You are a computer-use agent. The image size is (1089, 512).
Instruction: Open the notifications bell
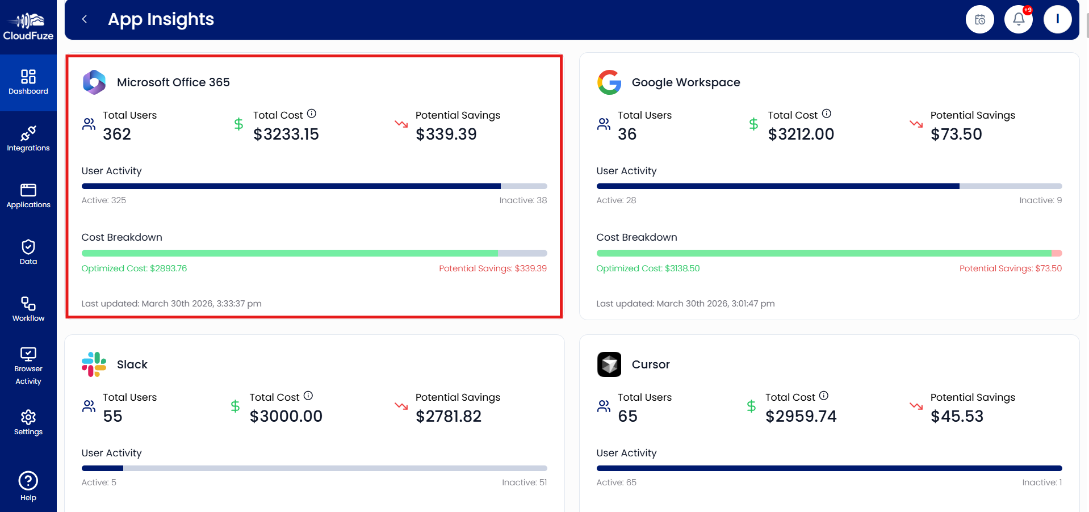click(1018, 19)
